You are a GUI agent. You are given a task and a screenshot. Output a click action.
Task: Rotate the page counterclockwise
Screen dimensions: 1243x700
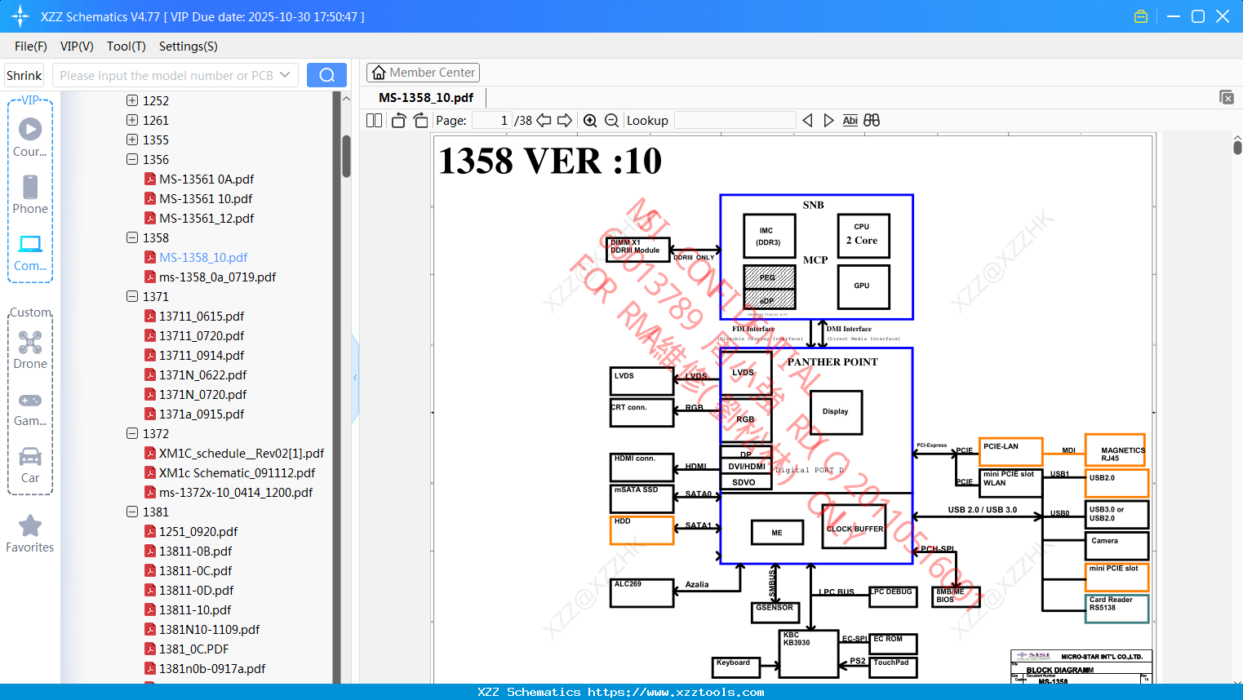[397, 120]
